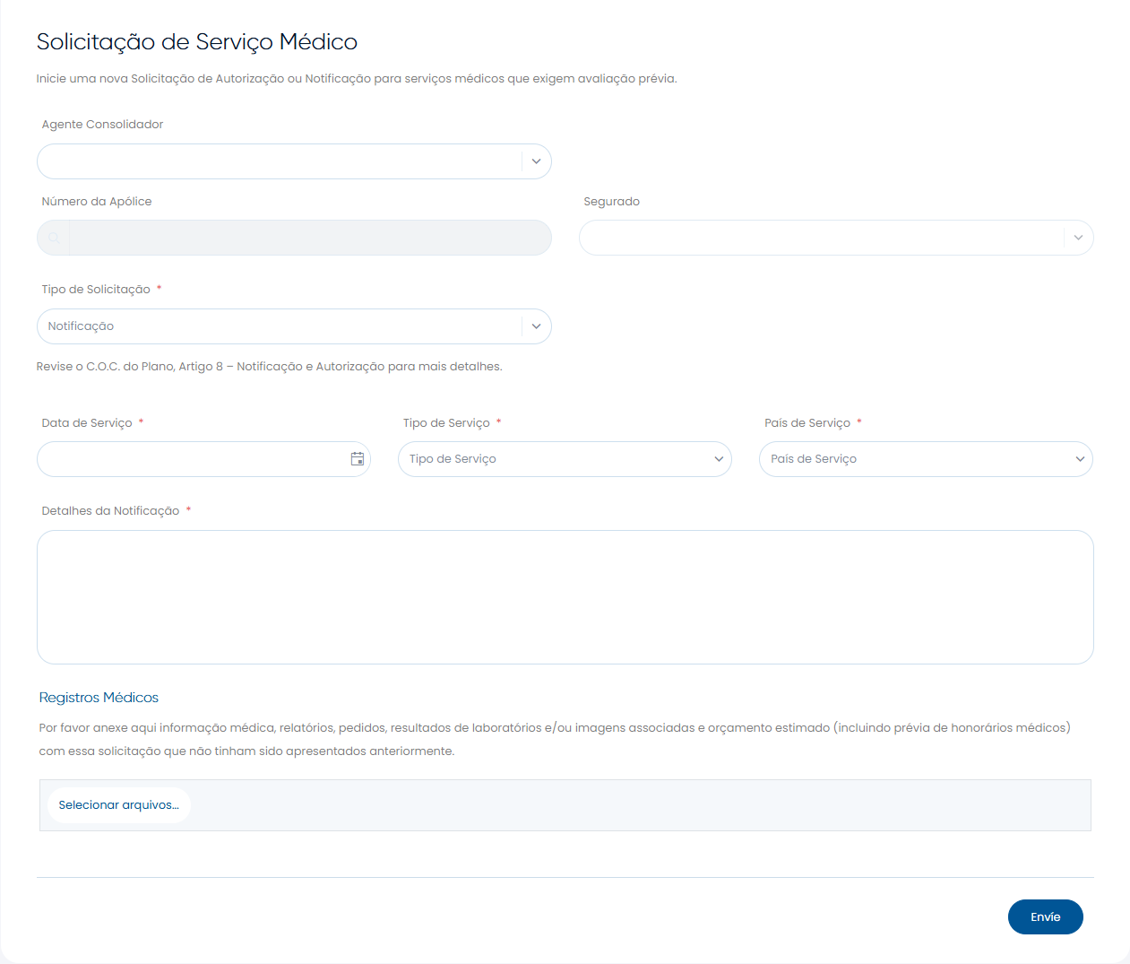
Task: Click the search icon in Número da Apólice
Action: coord(54,238)
